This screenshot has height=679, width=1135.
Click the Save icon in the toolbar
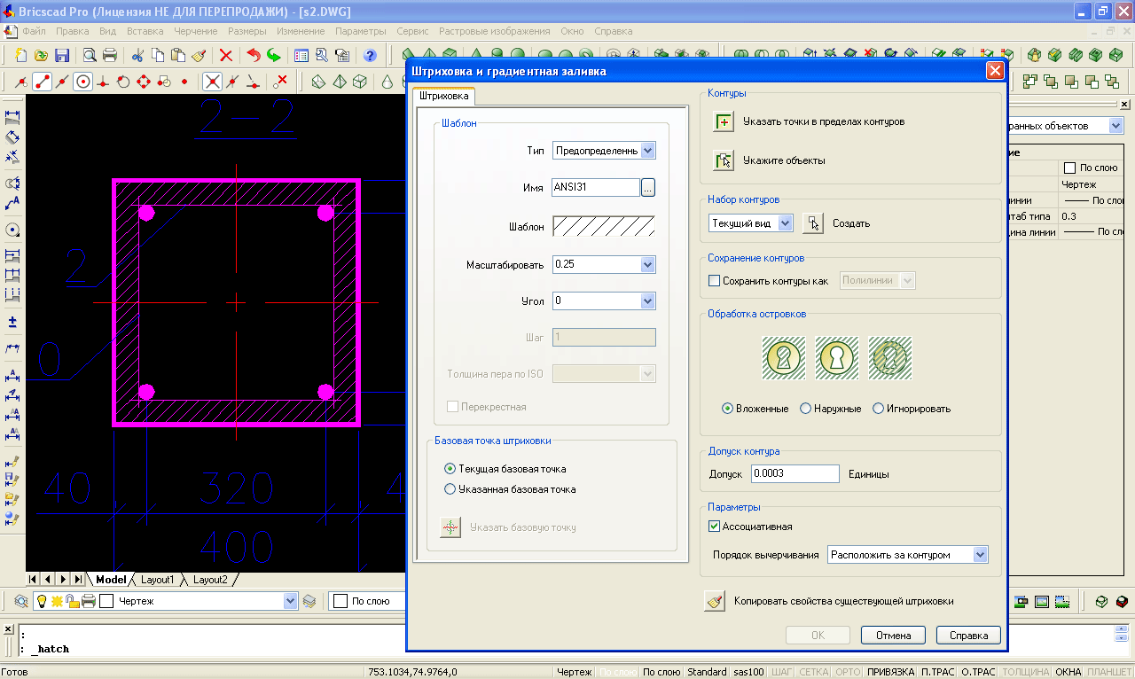coord(62,55)
